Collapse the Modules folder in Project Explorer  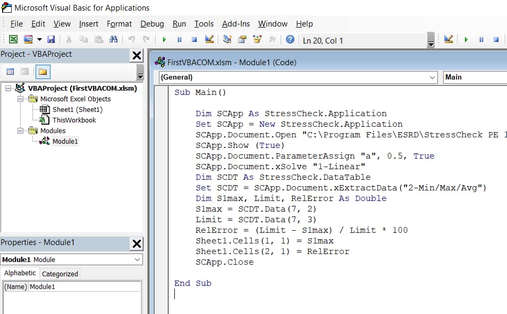(20, 130)
